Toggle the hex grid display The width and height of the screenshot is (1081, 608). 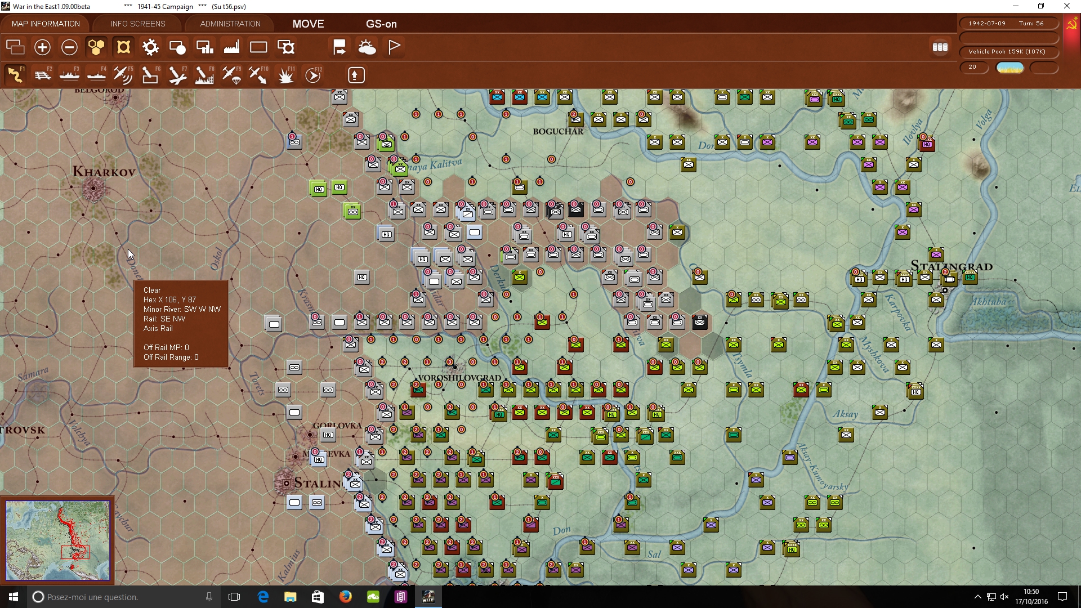tap(96, 47)
